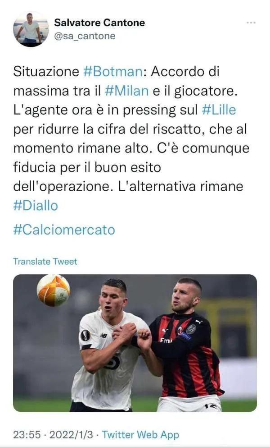Image resolution: width=270 pixels, height=447 pixels.
Task: Open the three-dot more options menu
Action: click(251, 23)
